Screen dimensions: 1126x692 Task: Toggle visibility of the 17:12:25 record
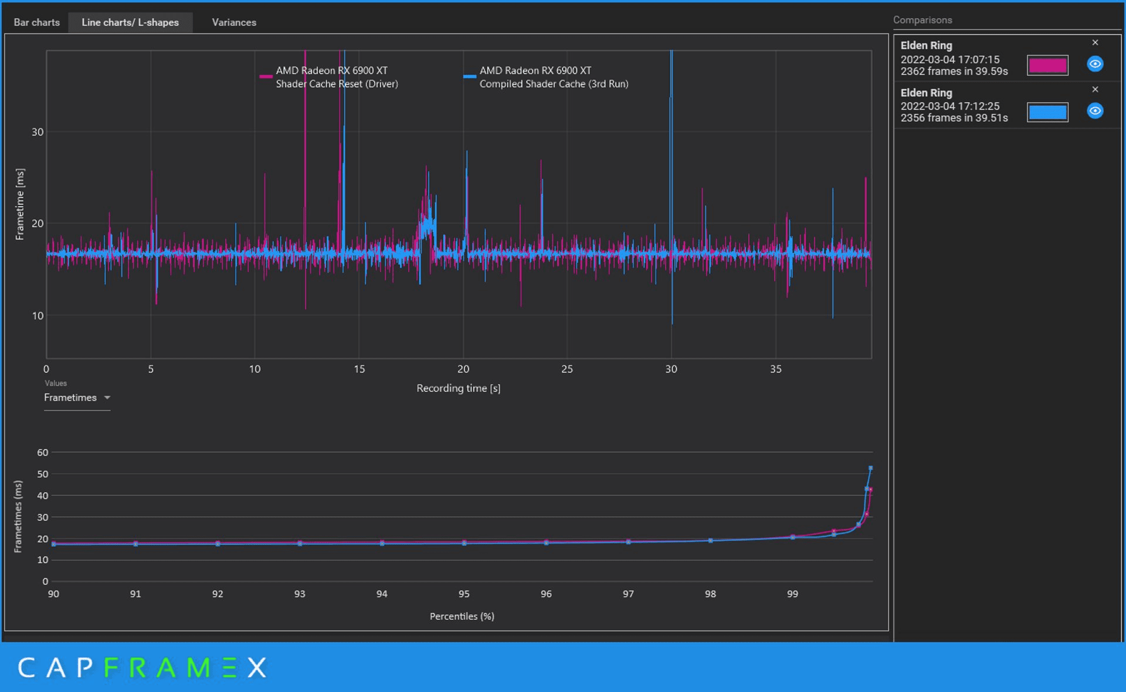pyautogui.click(x=1095, y=111)
